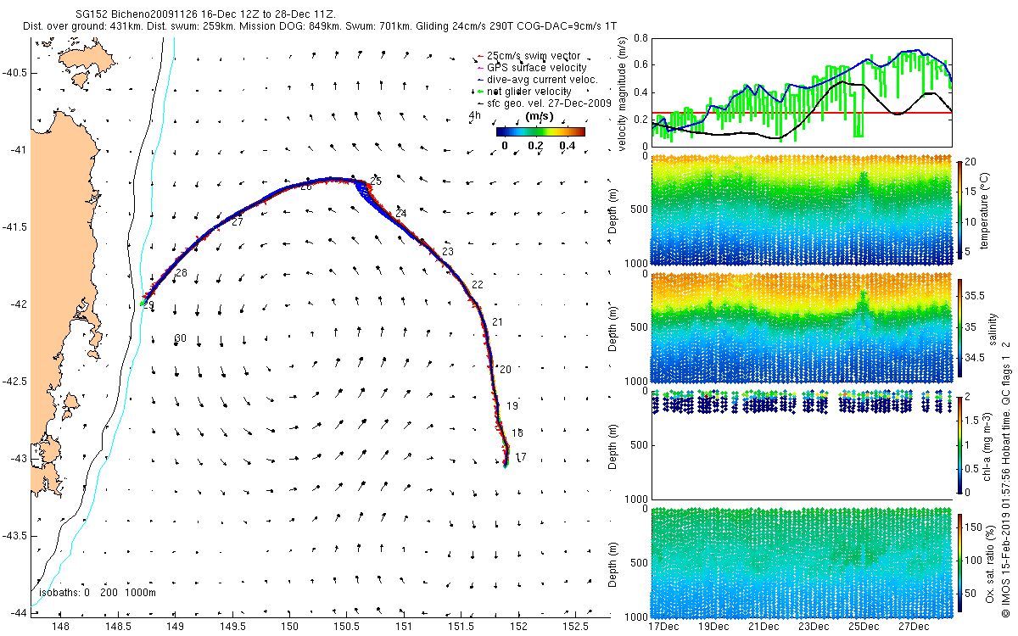Click day label 25 near the track bend
Screen dimensions: 1018x636
pos(376,181)
